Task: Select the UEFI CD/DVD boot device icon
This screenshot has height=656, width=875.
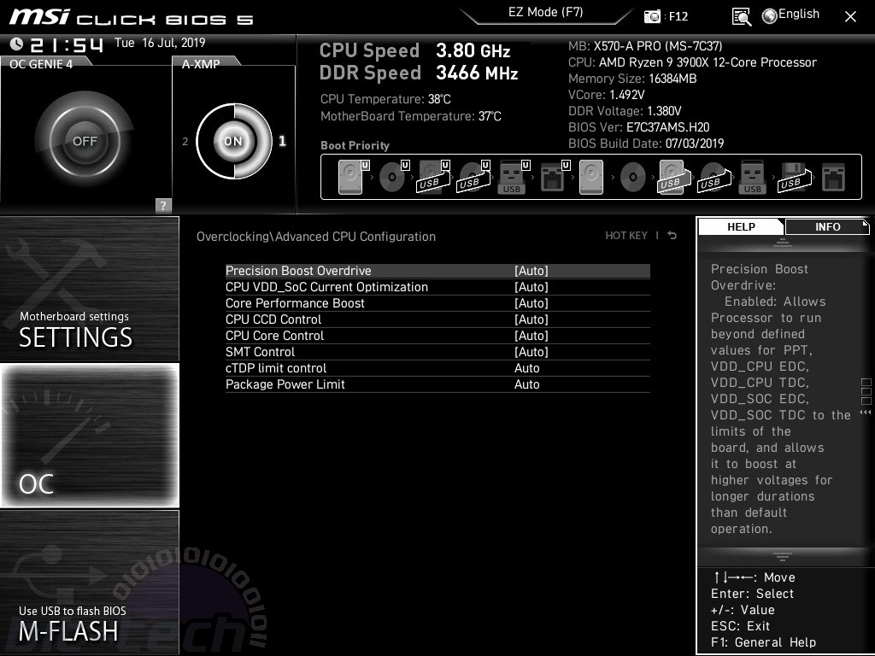Action: click(394, 177)
